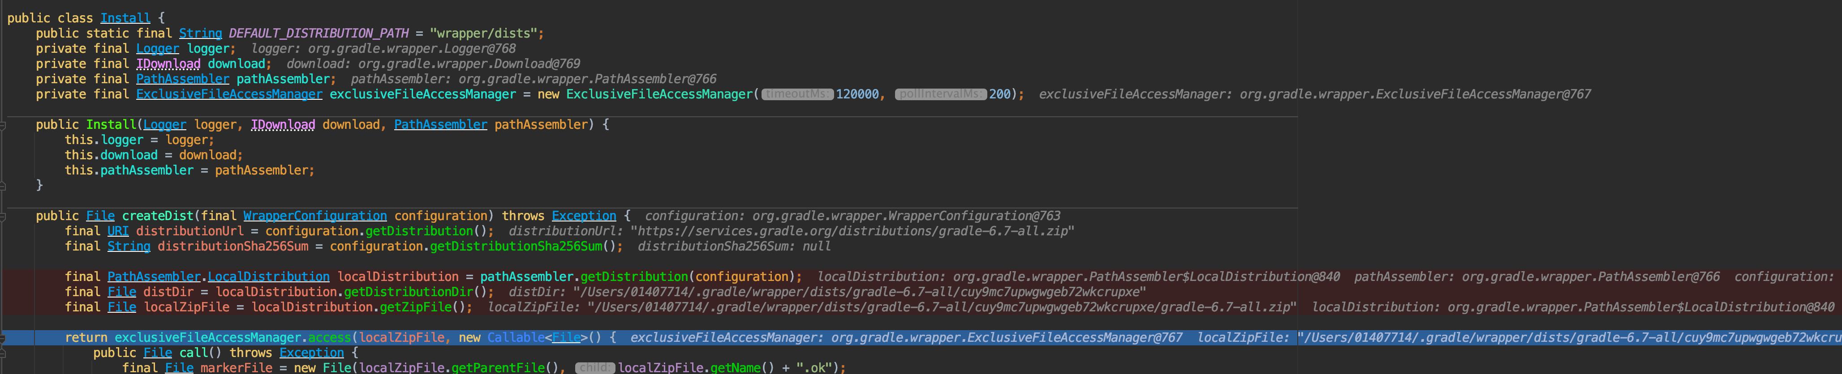Open String type of DEFAULT_DISTRIBUTION_PATH

200,33
